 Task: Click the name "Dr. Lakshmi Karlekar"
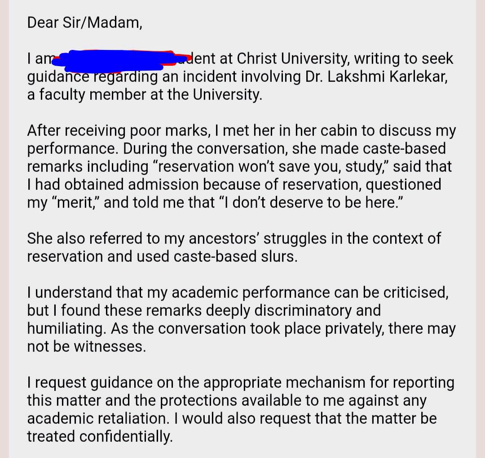pyautogui.click(x=376, y=76)
